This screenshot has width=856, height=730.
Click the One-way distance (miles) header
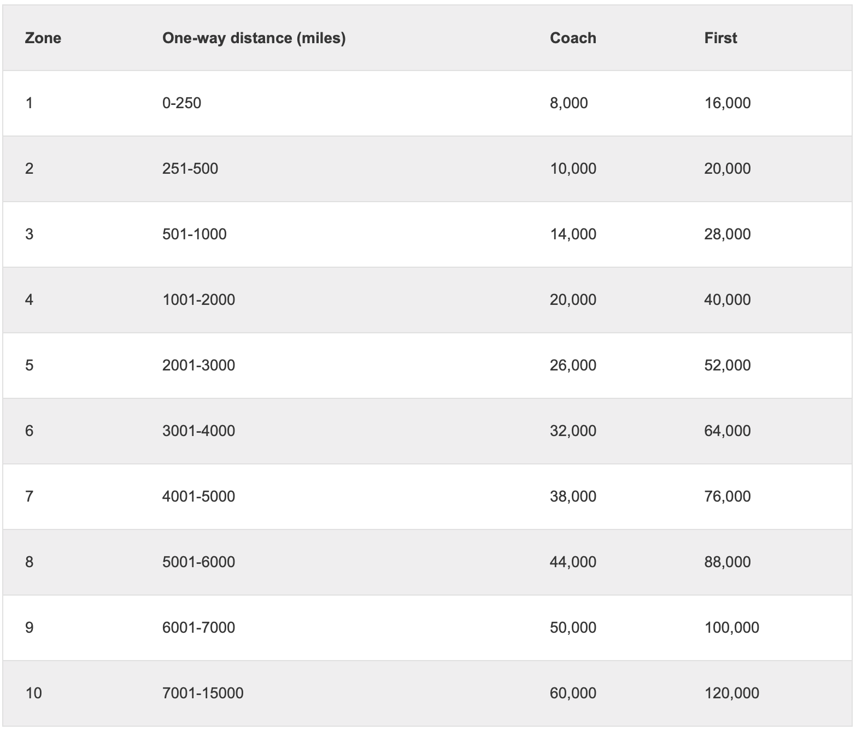254,38
